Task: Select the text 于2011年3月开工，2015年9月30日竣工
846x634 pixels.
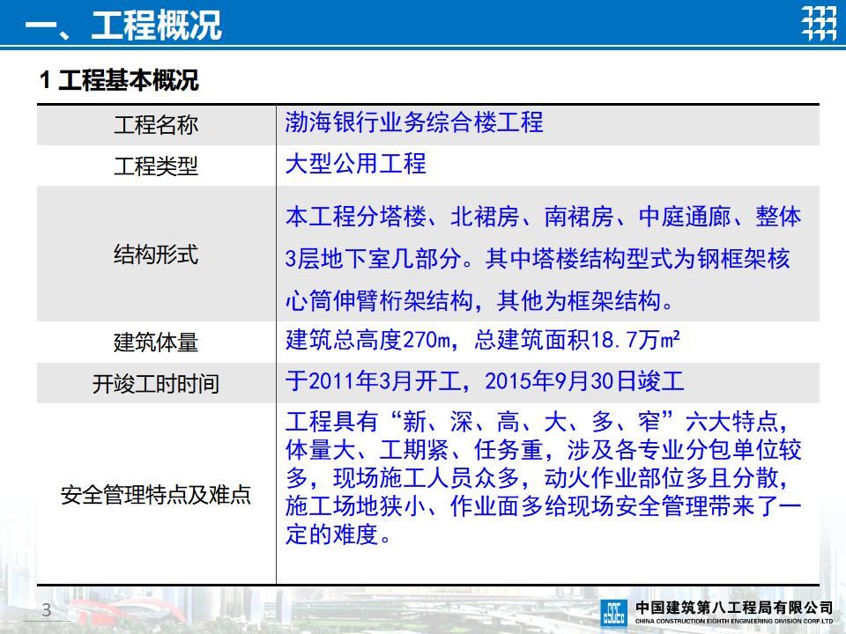Action: 485,381
